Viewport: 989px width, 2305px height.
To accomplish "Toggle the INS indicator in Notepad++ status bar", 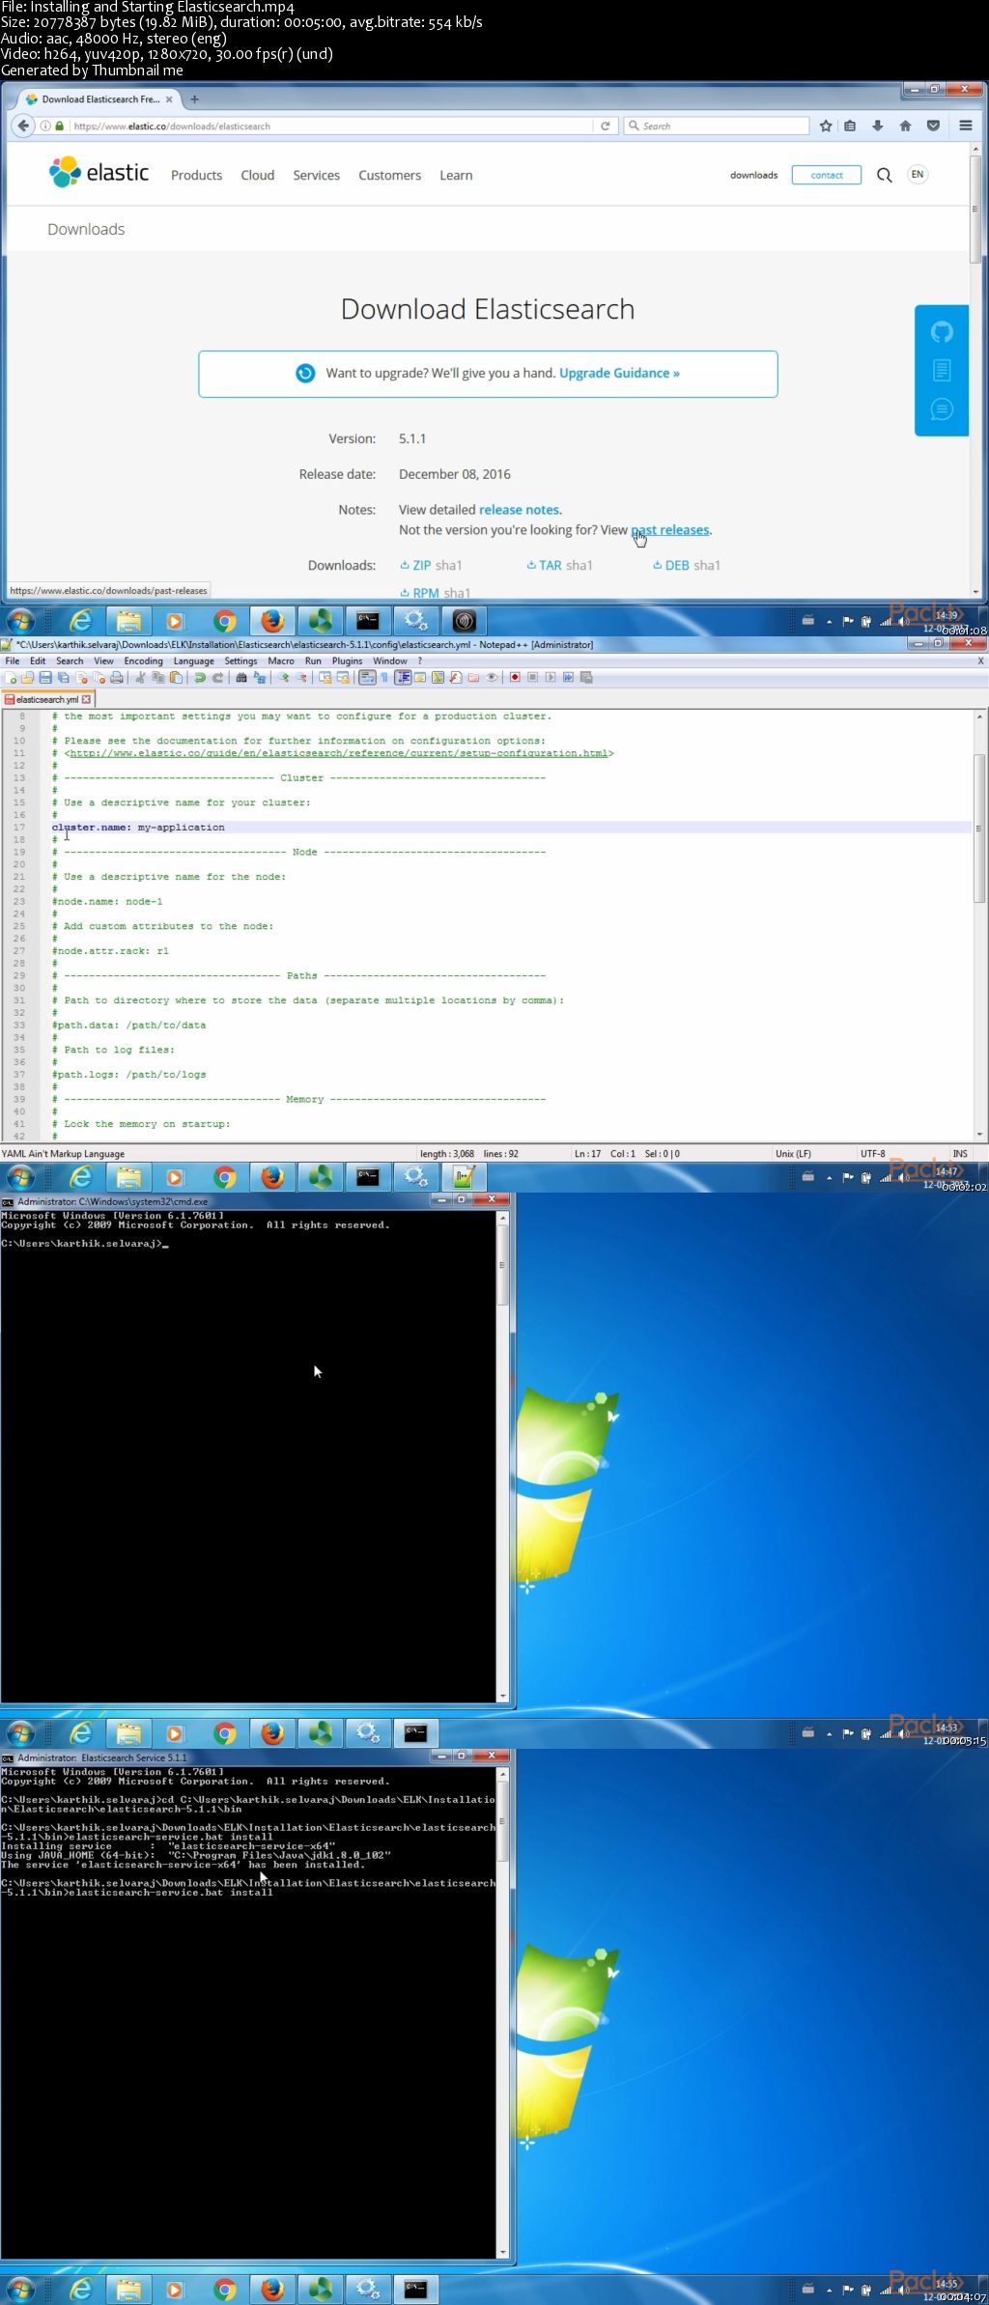I will (x=960, y=1154).
